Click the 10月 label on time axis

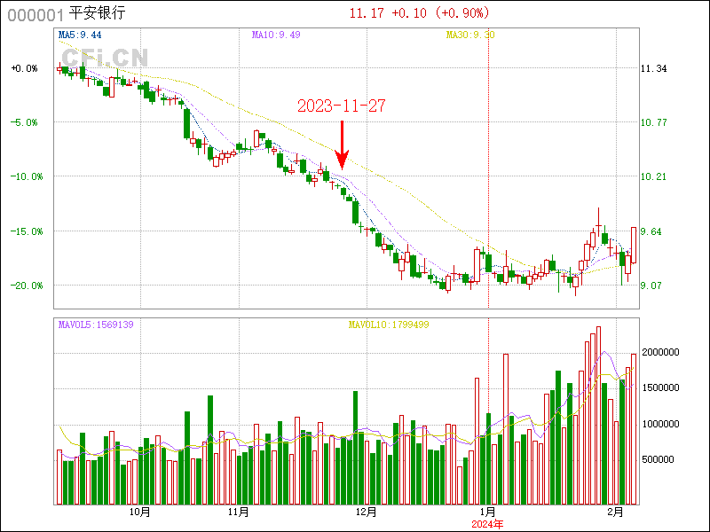[139, 512]
